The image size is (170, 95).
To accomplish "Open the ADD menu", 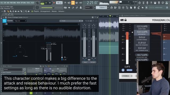I will pyautogui.click(x=8, y=3).
